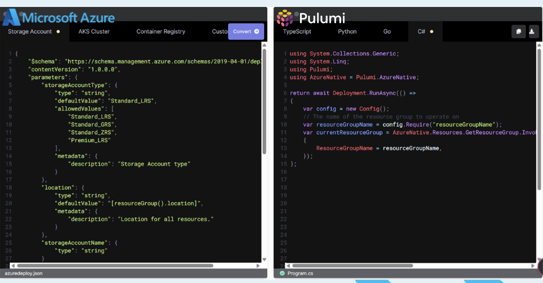The height and width of the screenshot is (283, 543).
Task: Click the circular arrow icon inside Convert button
Action: (257, 32)
